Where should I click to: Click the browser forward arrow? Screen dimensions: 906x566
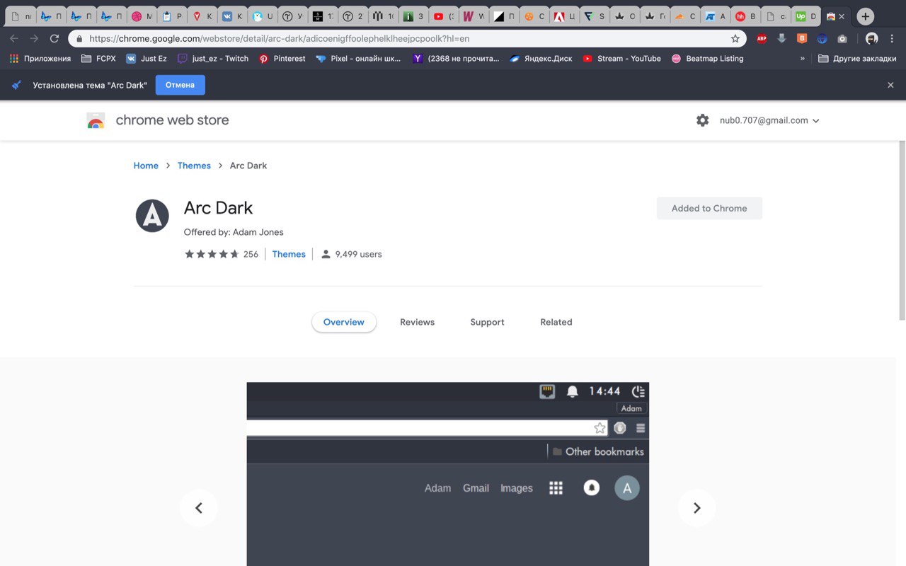(34, 39)
